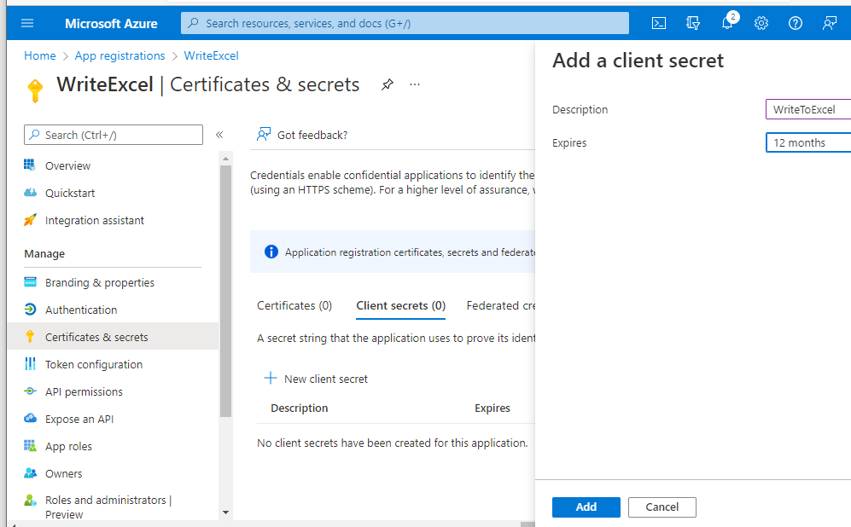The height and width of the screenshot is (527, 851).
Task: Click the blue info icon in the banner
Action: coord(271,252)
